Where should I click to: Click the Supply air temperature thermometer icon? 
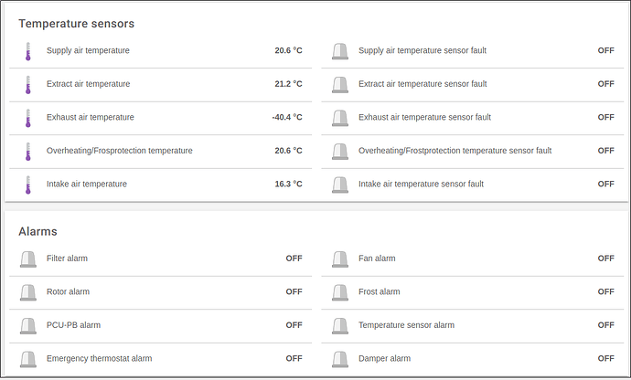click(27, 51)
